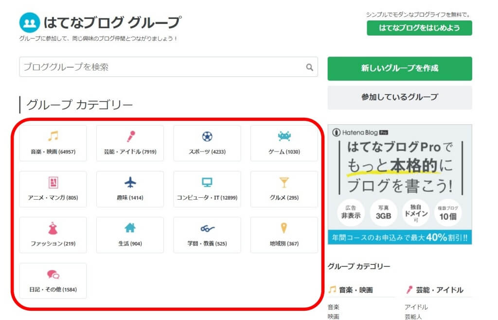Open the 日記・その他 (1584) category label
This screenshot has height=320, width=498.
53,289
